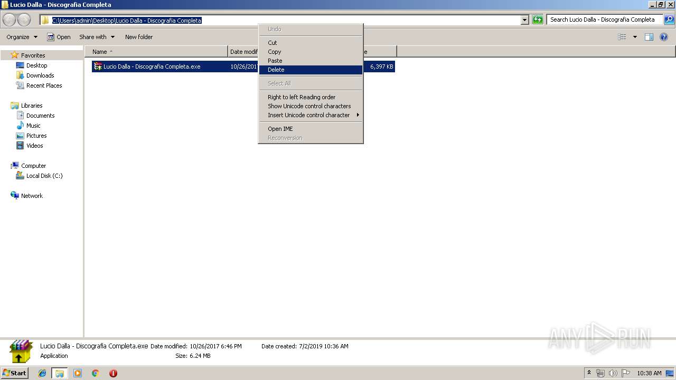Sort by the Date modified column header
676x380 pixels.
[243, 52]
